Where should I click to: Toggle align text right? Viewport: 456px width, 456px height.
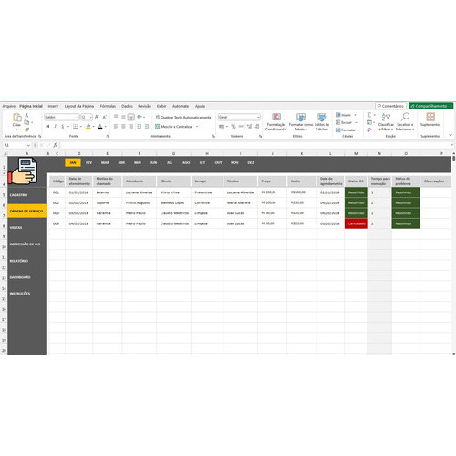point(131,127)
